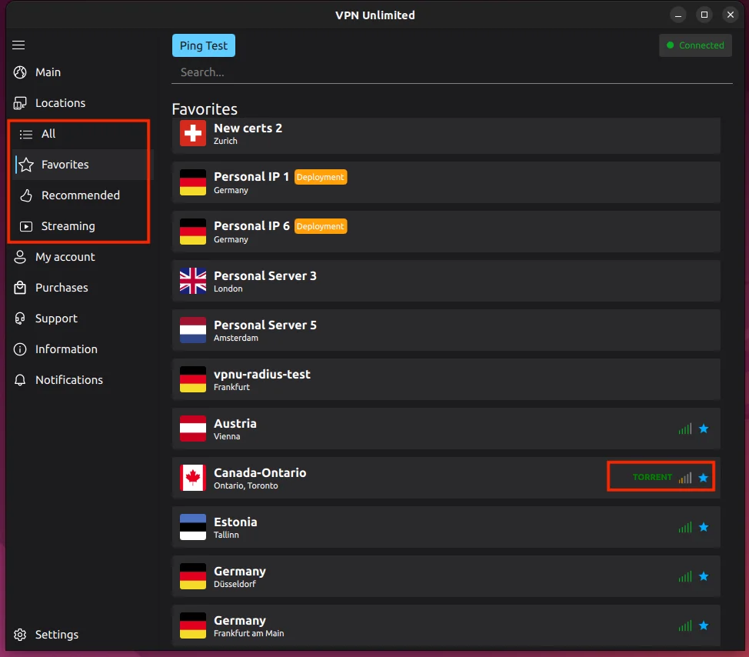Screen dimensions: 749x657
Task: Toggle the Canada-Ontario favorite star
Action: point(703,478)
